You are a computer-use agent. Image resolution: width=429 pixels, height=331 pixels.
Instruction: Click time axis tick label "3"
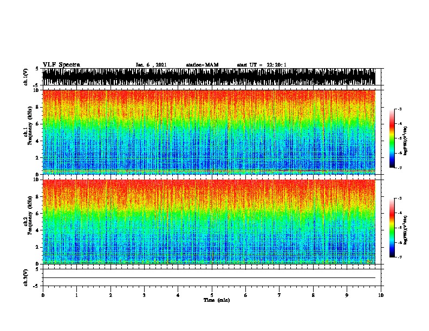coord(144,295)
